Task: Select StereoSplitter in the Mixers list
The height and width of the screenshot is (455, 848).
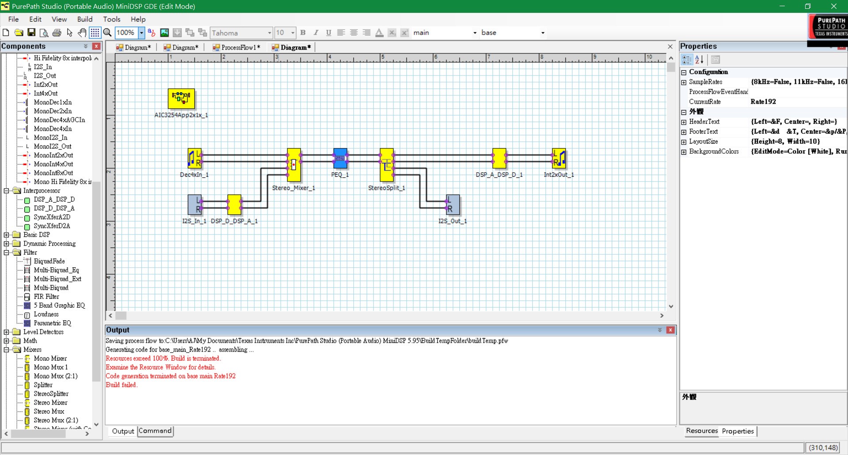Action: point(51,394)
